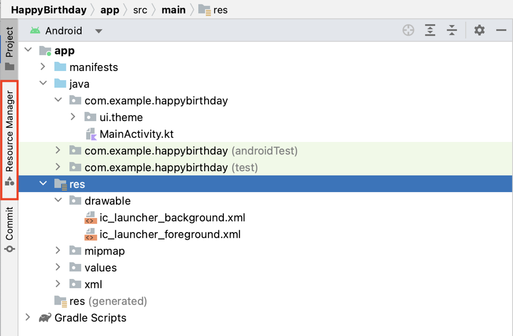This screenshot has height=336, width=513.
Task: Click the Select Opened File target icon
Action: [x=408, y=30]
